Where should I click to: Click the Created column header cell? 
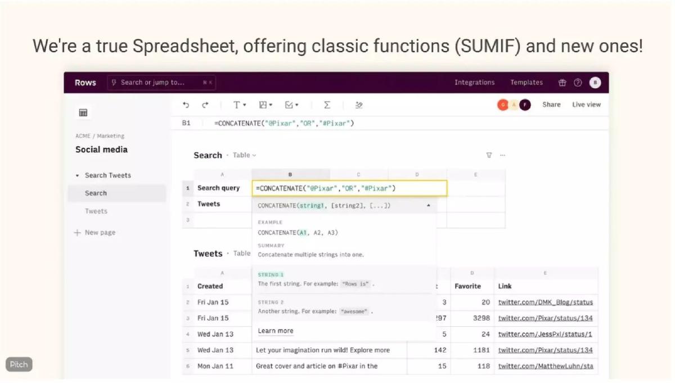222,286
